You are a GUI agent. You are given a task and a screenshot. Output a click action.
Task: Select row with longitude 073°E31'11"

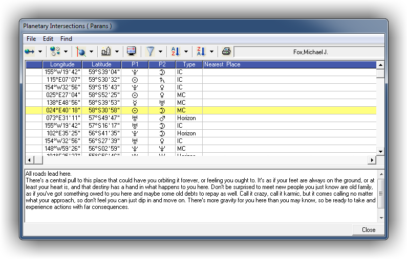click(x=201, y=118)
